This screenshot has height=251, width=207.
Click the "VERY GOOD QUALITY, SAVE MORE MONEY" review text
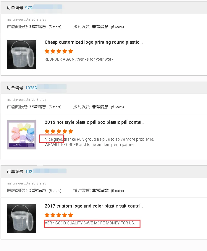pos(90,223)
